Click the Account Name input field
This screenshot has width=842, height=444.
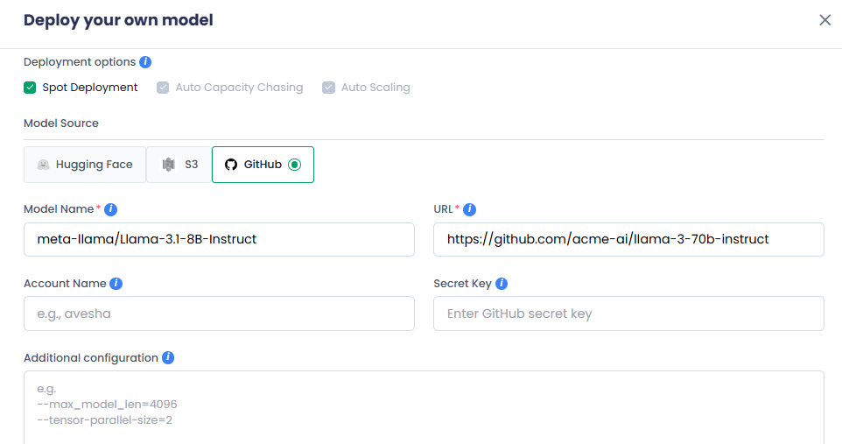(219, 314)
